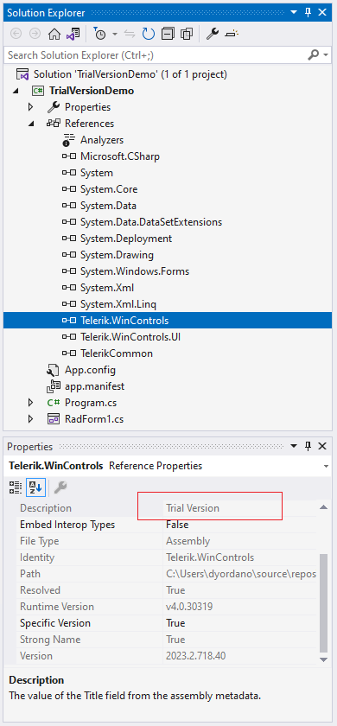Image resolution: width=337 pixels, height=726 pixels.
Task: Close the Solution Explorer panel
Action: 322,13
